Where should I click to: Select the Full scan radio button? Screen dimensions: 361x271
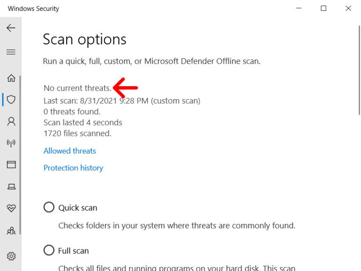[49, 250]
